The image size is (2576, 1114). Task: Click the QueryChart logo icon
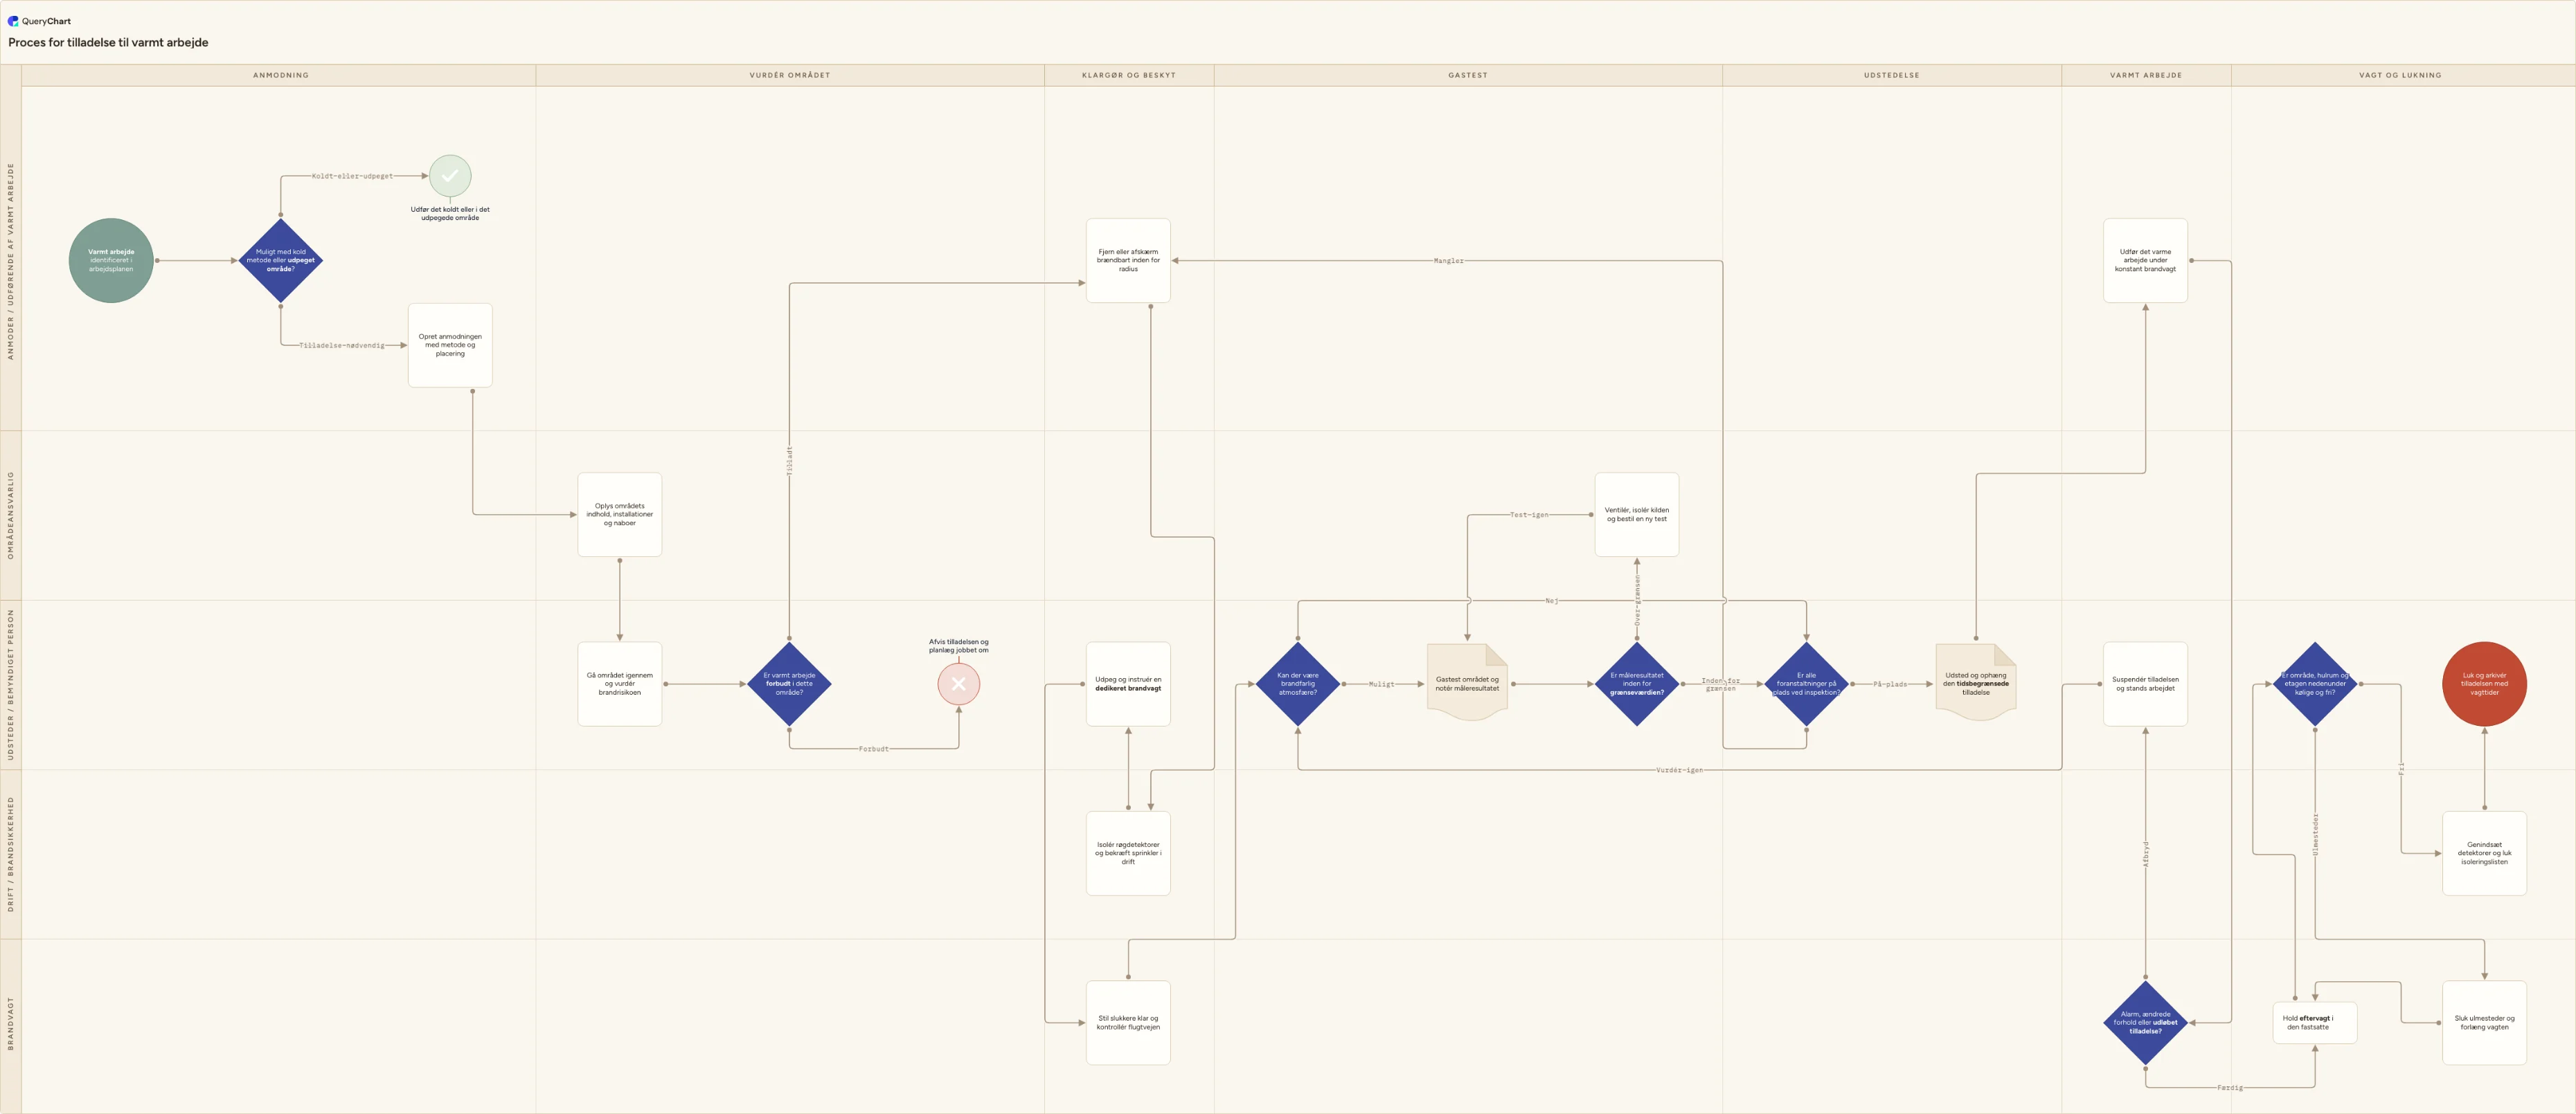click(x=13, y=21)
